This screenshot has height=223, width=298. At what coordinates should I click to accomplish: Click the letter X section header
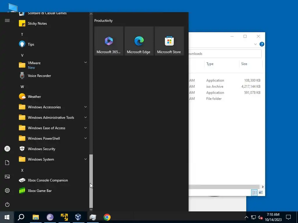22,170
